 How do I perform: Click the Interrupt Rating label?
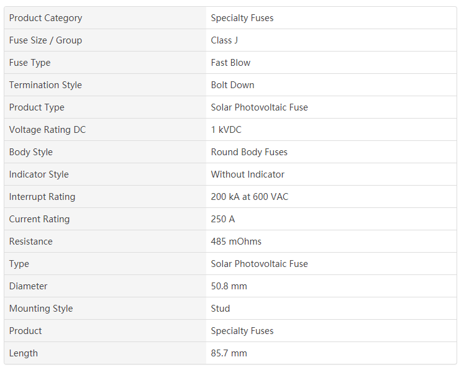42,197
